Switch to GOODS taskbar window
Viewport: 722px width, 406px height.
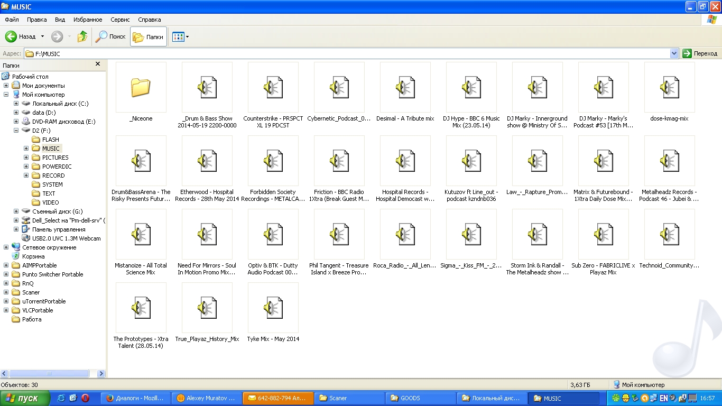(421, 398)
